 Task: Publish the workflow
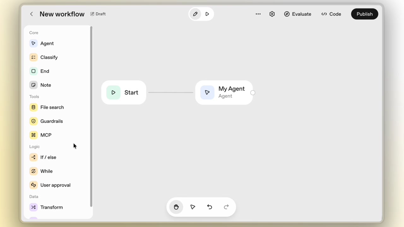(x=364, y=14)
